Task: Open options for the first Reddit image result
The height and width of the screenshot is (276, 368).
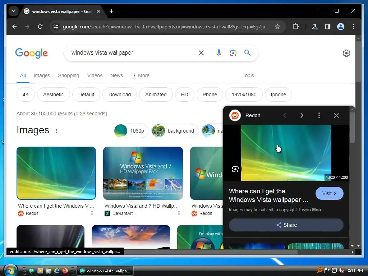Action: 92,213
